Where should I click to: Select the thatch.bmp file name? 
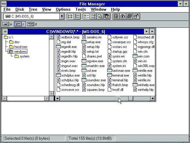(x=120, y=85)
